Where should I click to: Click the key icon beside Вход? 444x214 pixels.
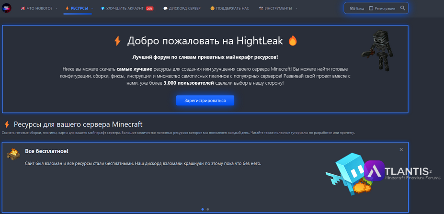tap(353, 9)
